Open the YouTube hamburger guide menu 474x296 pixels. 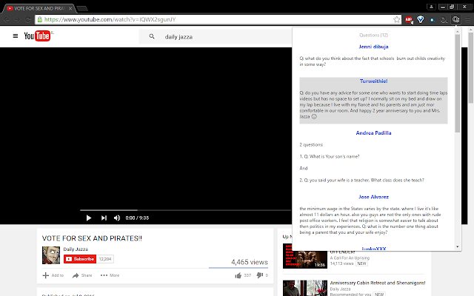pos(16,36)
